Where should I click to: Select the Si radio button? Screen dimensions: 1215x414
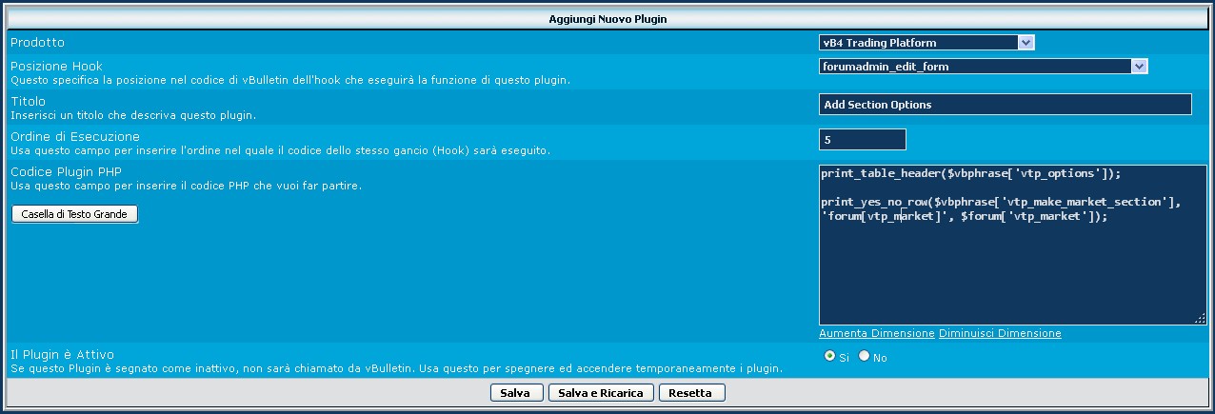(830, 356)
